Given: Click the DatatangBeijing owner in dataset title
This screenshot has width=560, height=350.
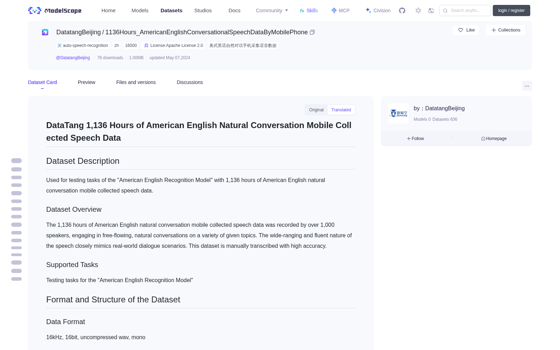Looking at the screenshot, I should click(78, 32).
